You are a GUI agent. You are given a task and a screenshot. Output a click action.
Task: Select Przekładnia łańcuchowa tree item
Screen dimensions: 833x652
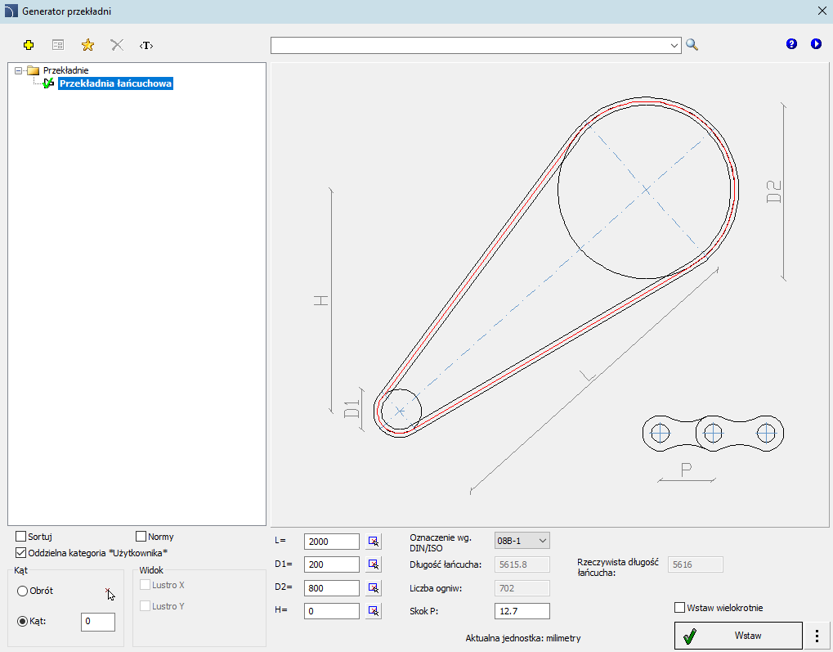tap(115, 83)
